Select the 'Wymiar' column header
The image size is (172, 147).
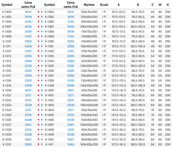(x=89, y=5)
